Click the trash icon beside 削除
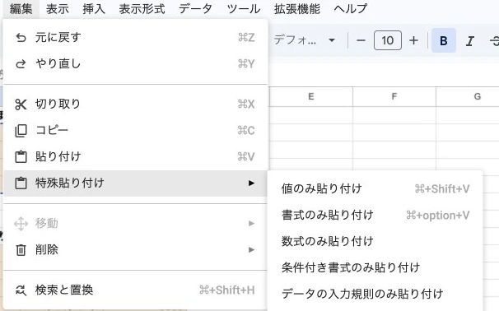This screenshot has width=499, height=311. (x=21, y=250)
